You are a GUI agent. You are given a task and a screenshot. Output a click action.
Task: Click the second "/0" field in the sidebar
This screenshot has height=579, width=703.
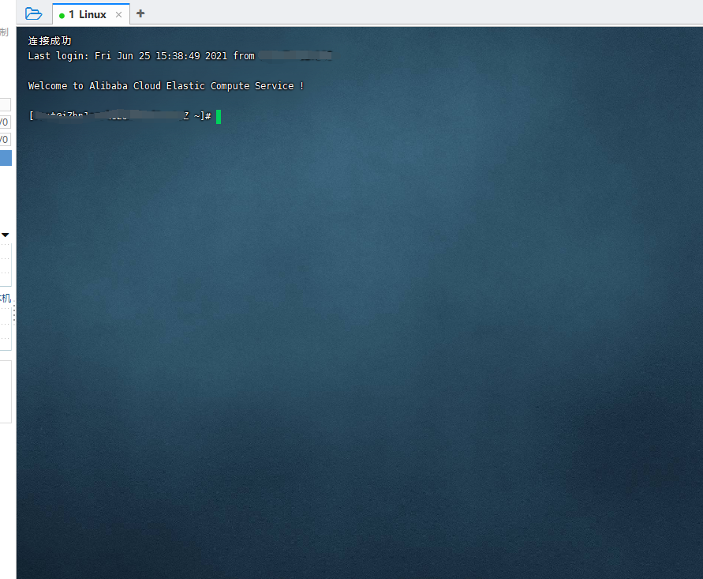tap(4, 139)
